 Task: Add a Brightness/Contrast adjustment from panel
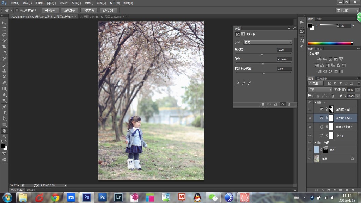[x=319, y=59]
